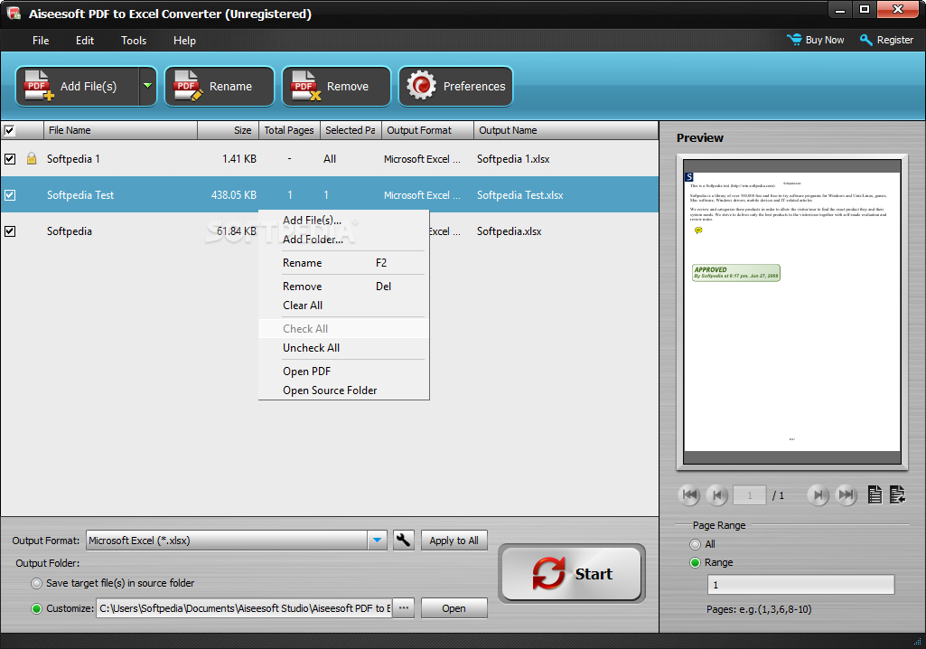Image resolution: width=926 pixels, height=649 pixels.
Task: Choose Open Source Folder in context menu
Action: click(x=343, y=390)
